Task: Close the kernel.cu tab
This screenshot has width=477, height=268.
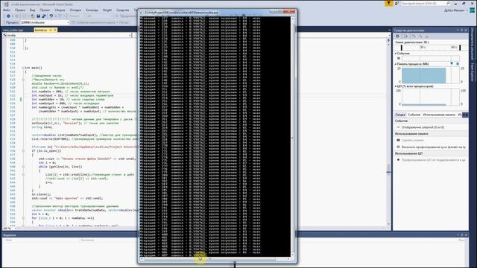Action: point(54,30)
